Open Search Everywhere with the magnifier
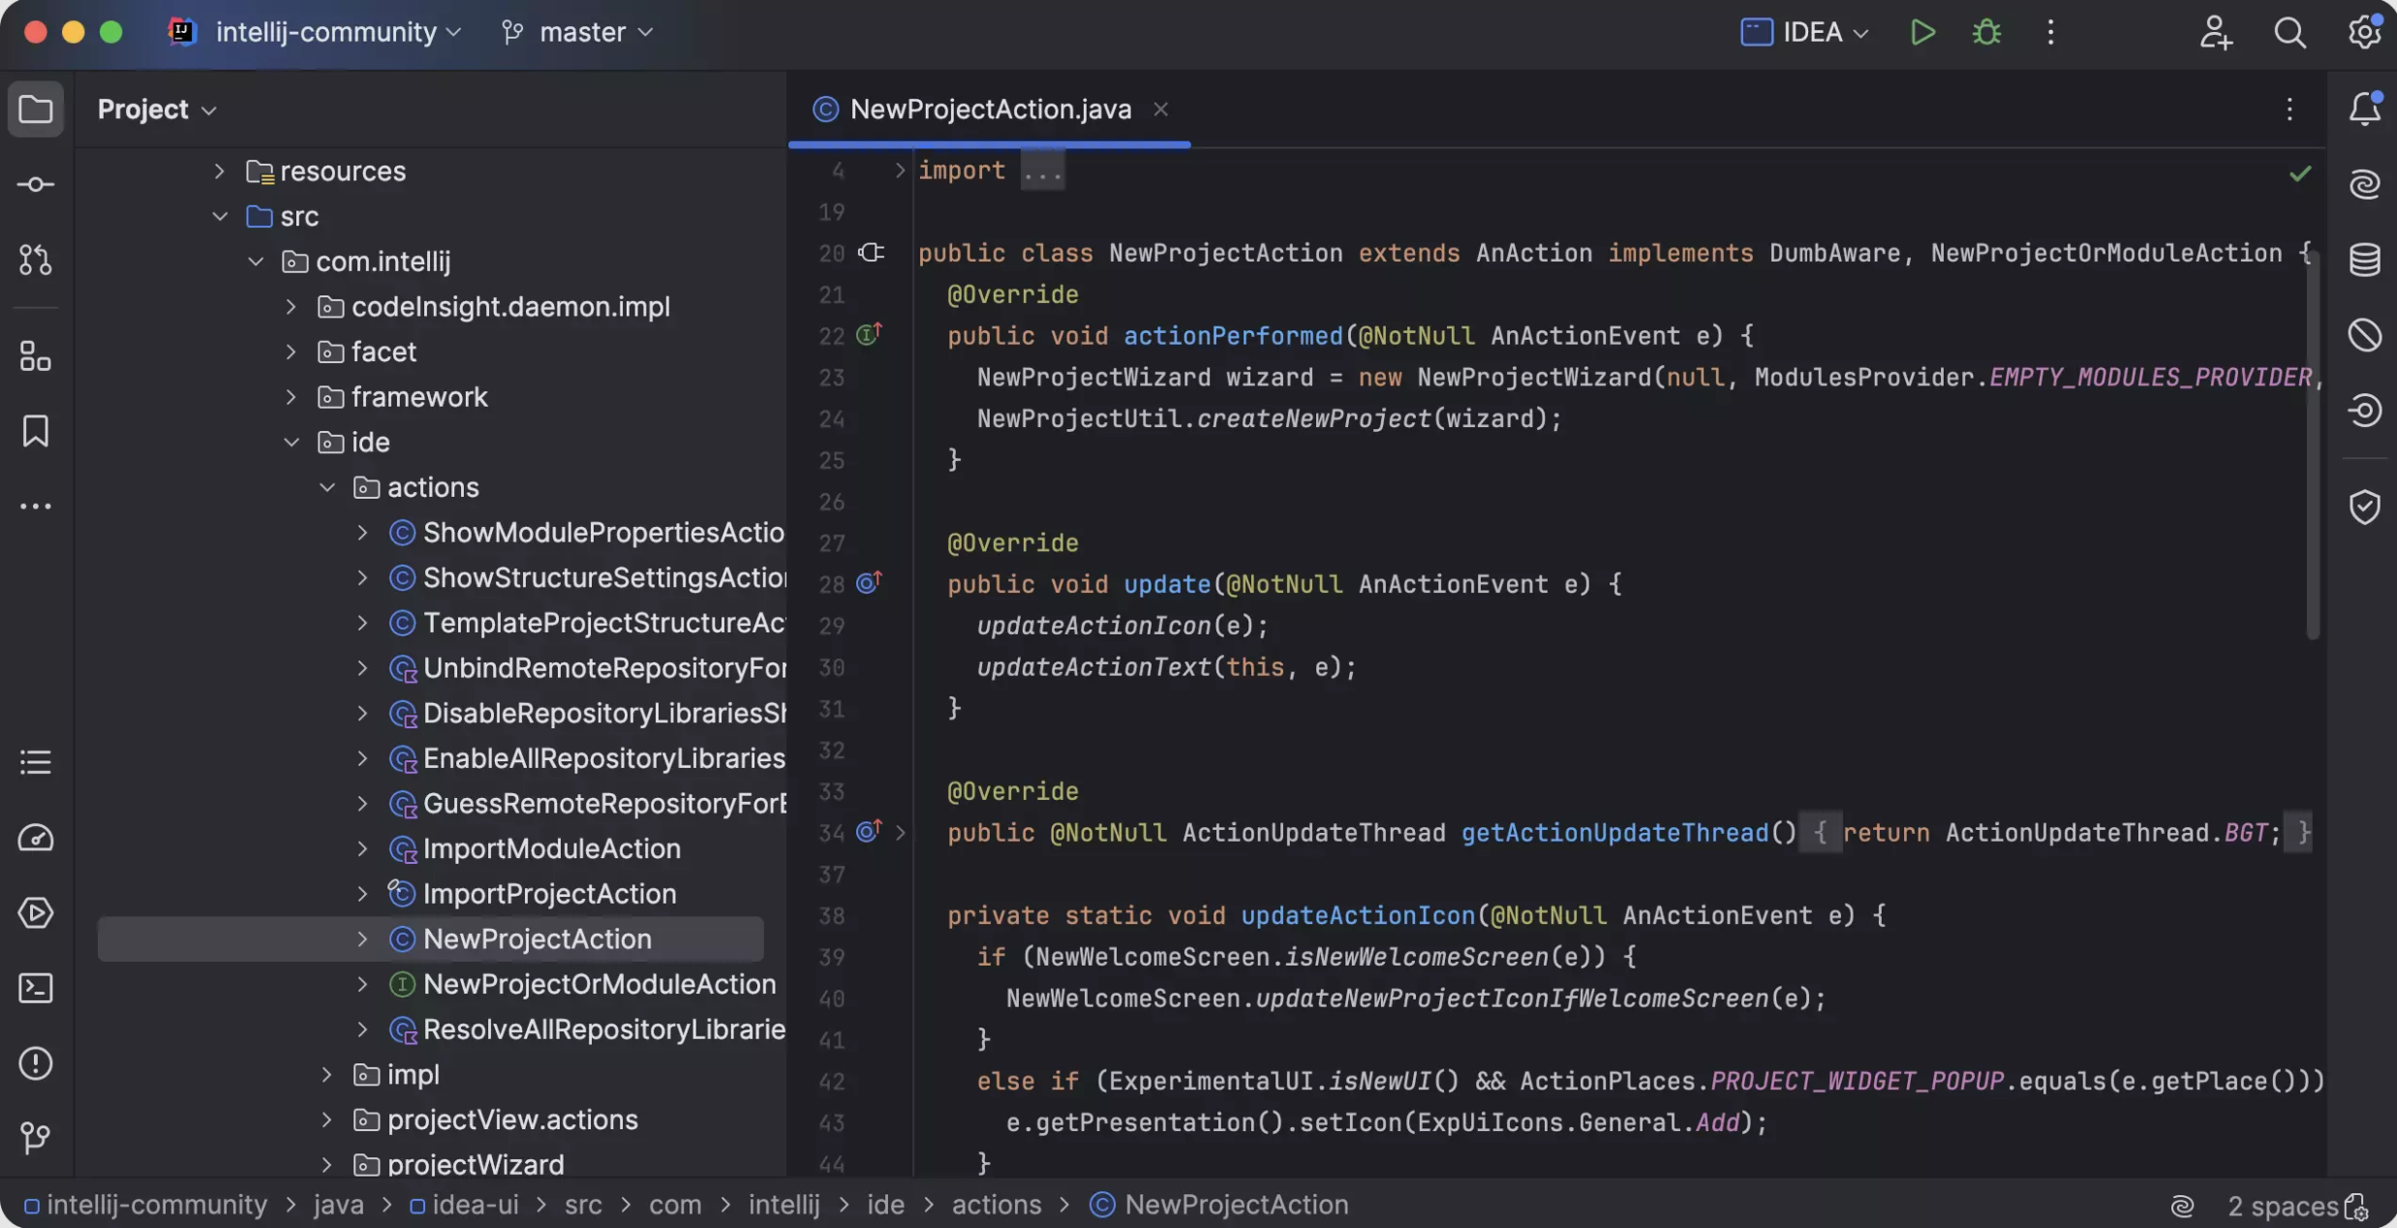Image resolution: width=2397 pixels, height=1228 pixels. point(2290,32)
